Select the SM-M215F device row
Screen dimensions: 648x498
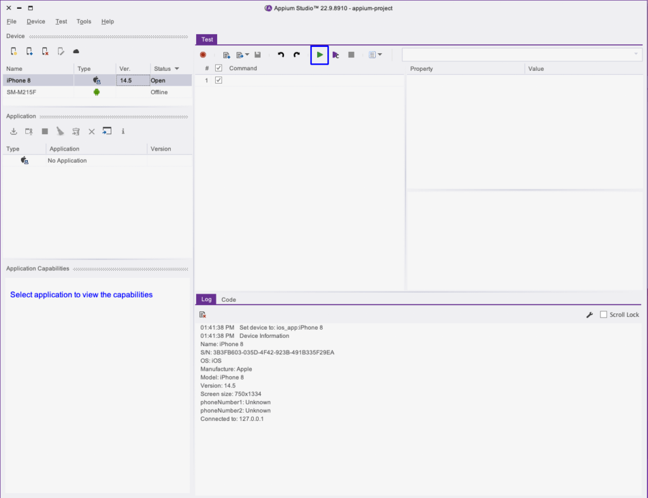(38, 92)
